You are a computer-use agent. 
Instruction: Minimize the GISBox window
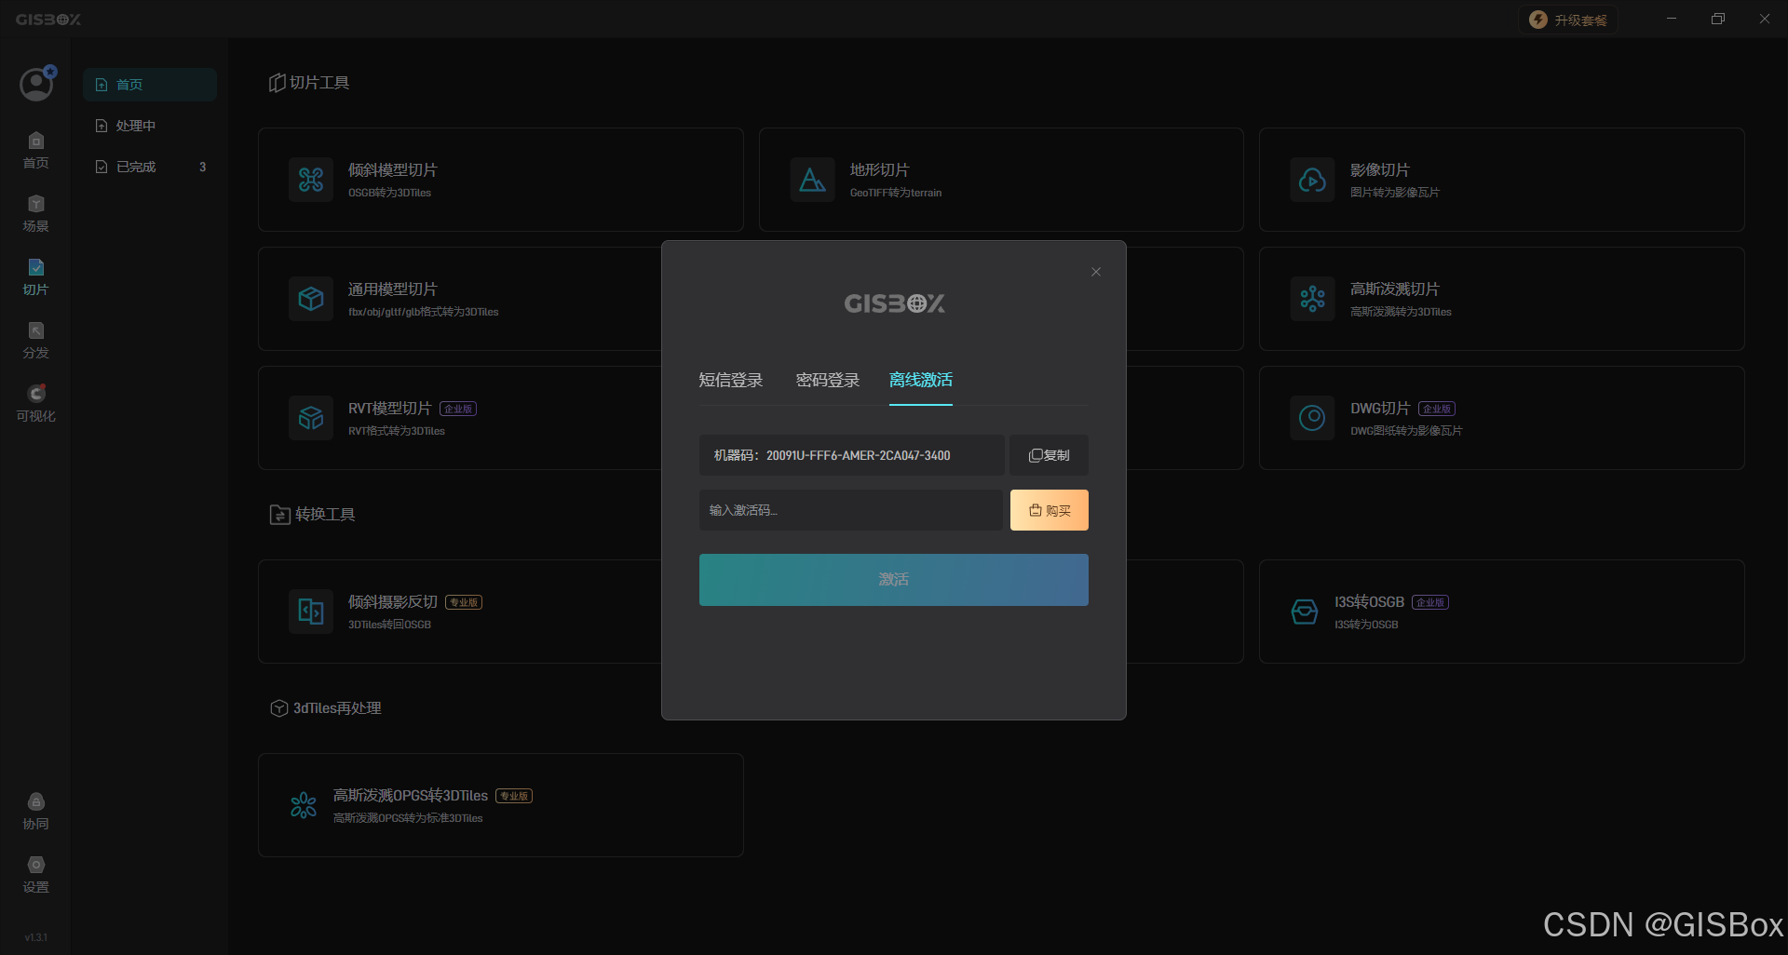(1672, 19)
